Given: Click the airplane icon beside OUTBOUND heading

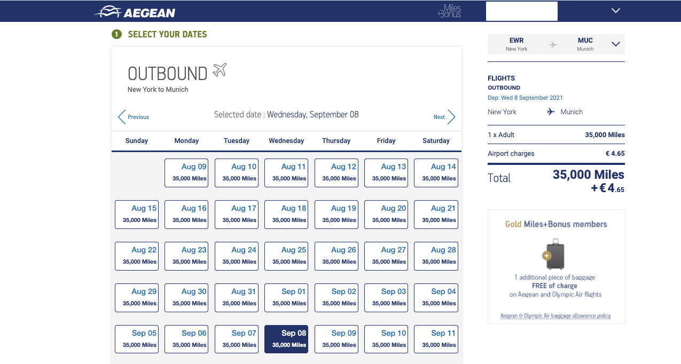Looking at the screenshot, I should 220,70.
